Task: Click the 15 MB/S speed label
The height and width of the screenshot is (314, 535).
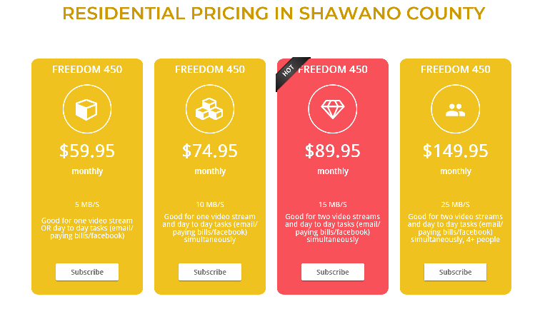Action: click(333, 204)
